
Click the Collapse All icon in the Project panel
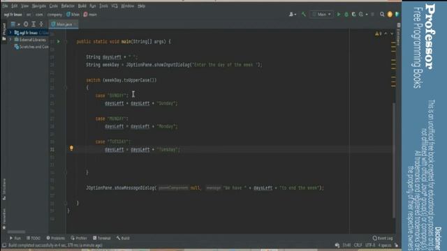point(41,24)
